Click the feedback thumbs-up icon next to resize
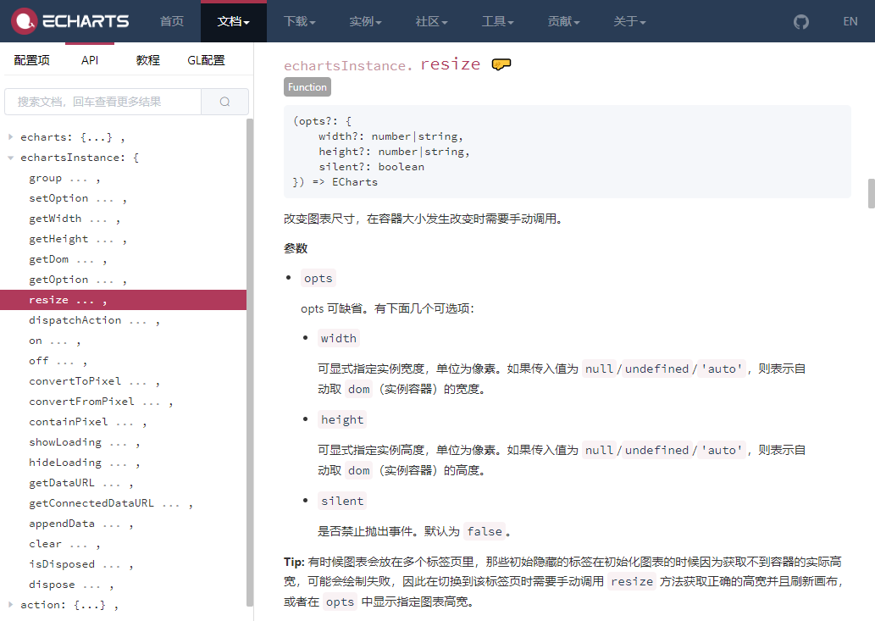 pos(501,64)
